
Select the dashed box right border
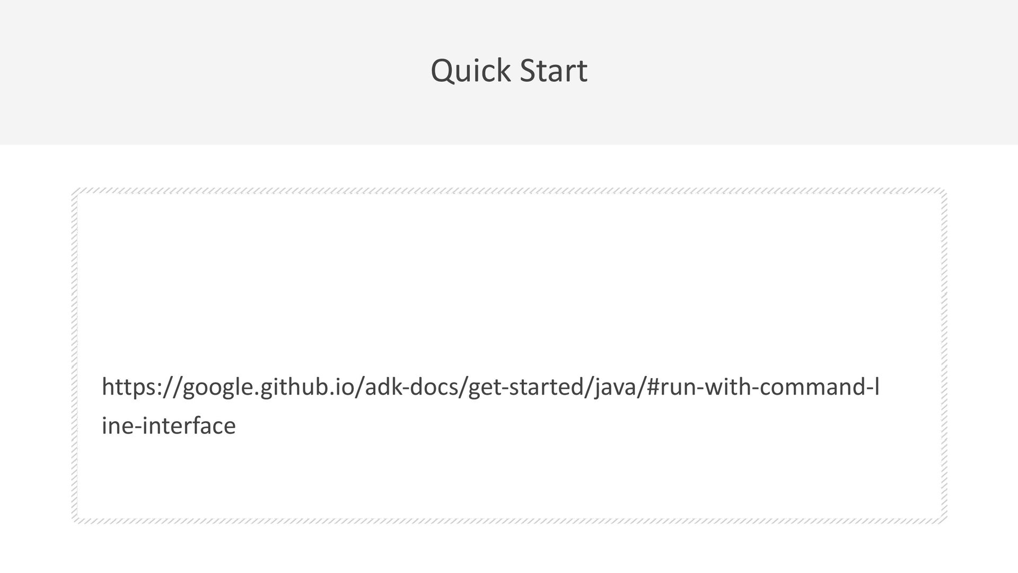[x=944, y=355]
